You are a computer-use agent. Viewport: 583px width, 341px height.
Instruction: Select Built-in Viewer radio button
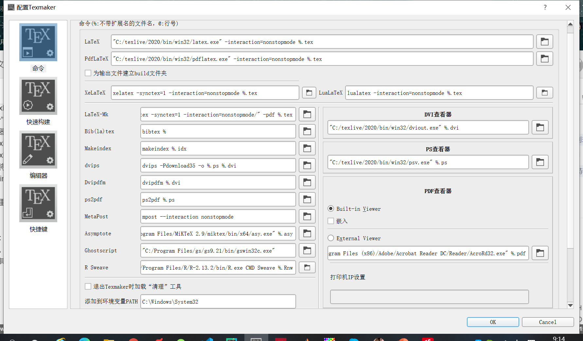point(331,208)
